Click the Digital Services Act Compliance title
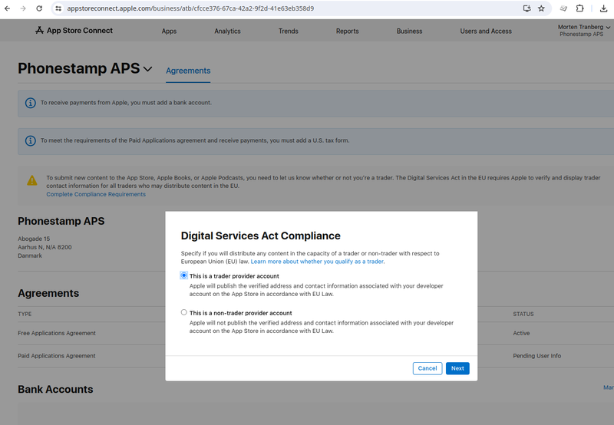Viewport: 614px width, 425px height. [x=260, y=236]
